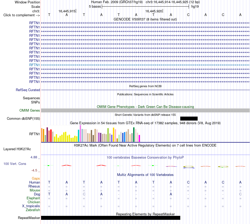The height and width of the screenshot is (224, 250).
Task: Click the black dbSNP variant item
Action: click(189, 118)
